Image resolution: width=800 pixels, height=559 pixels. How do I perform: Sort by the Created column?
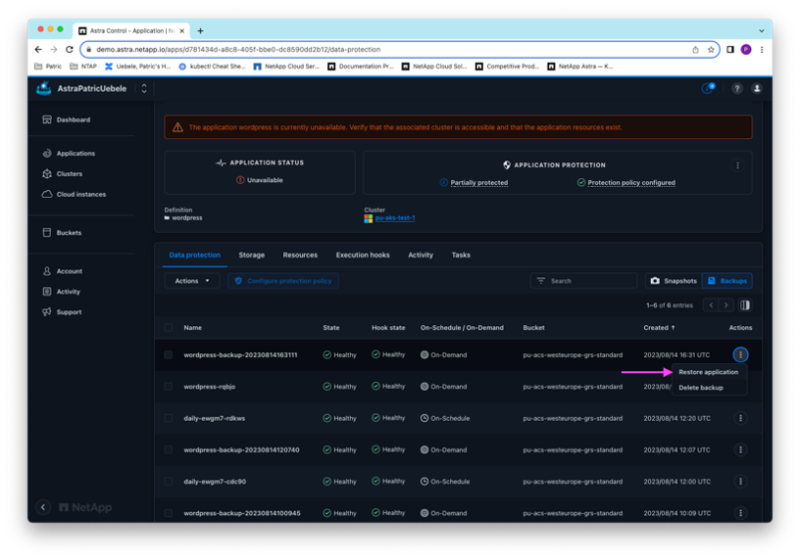[659, 328]
